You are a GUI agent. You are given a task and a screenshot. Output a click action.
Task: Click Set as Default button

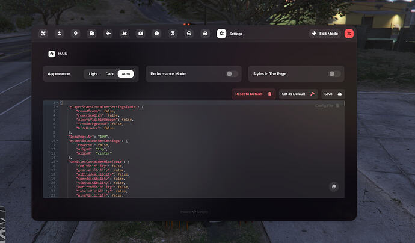pos(298,94)
